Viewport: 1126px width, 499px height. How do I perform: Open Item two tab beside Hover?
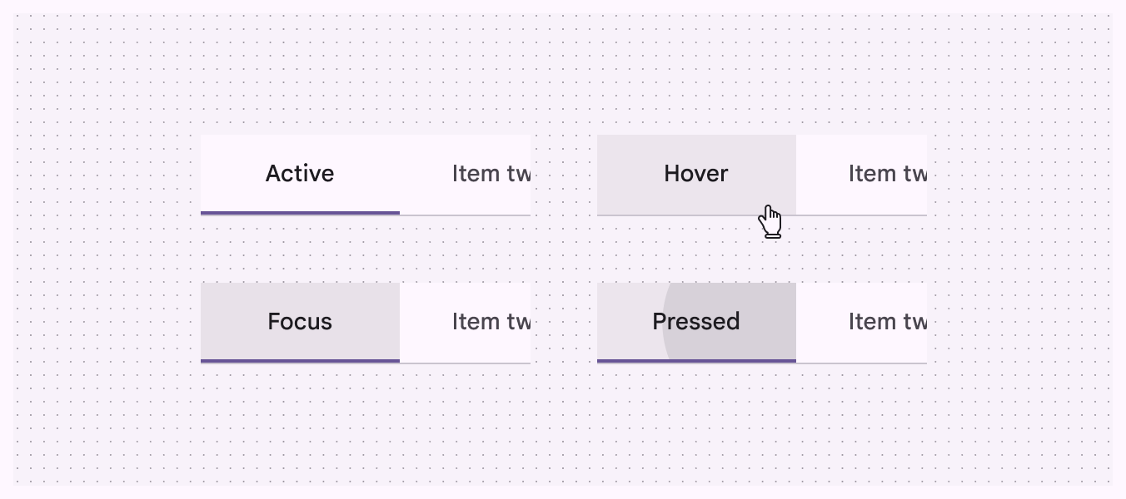(x=886, y=174)
